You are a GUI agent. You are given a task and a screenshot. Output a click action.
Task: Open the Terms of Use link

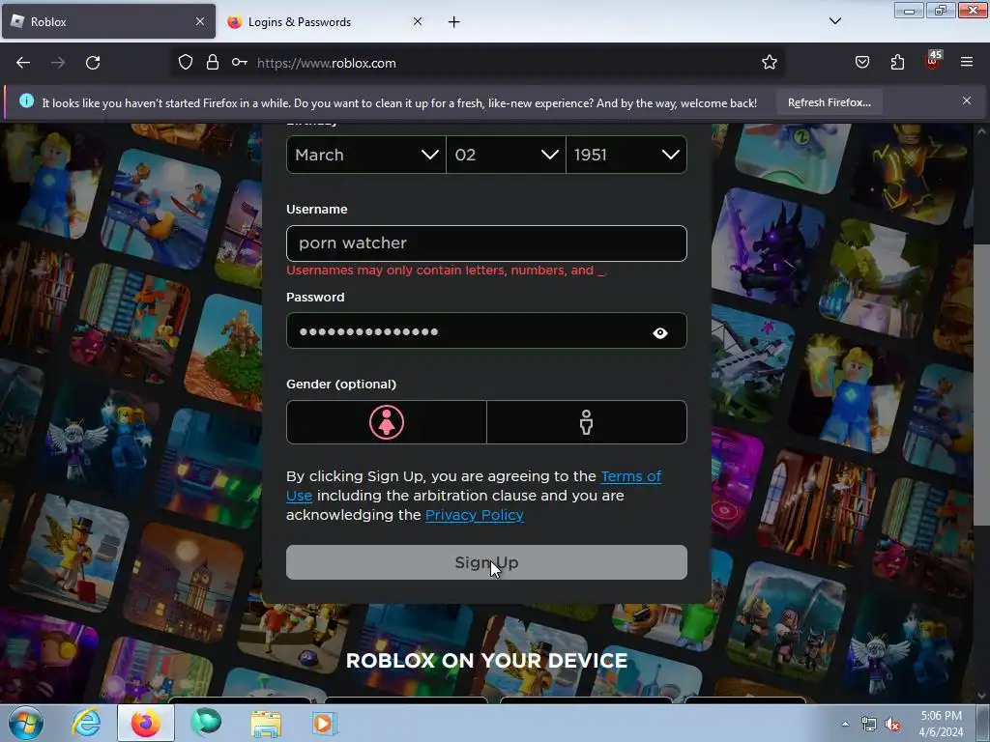coord(630,476)
